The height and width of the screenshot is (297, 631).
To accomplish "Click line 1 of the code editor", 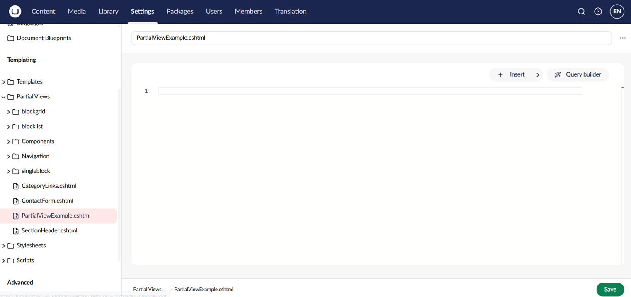I will (370, 91).
